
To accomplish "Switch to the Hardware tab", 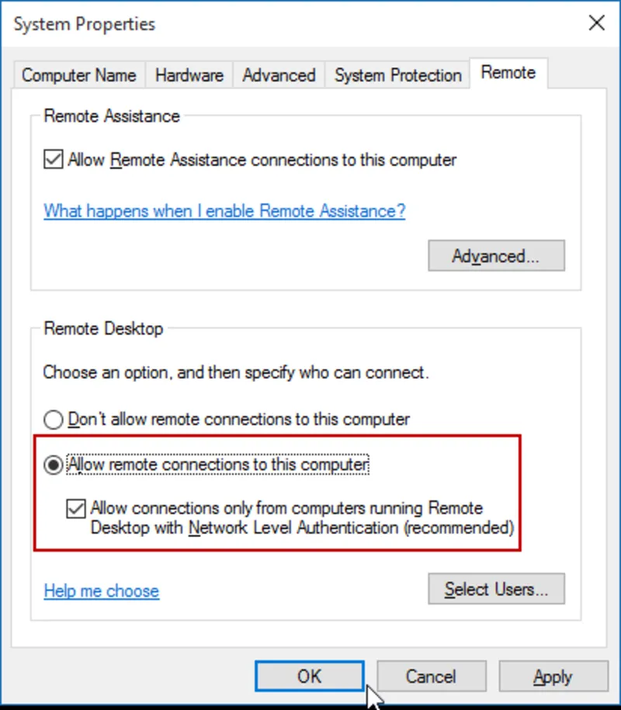I will (189, 75).
